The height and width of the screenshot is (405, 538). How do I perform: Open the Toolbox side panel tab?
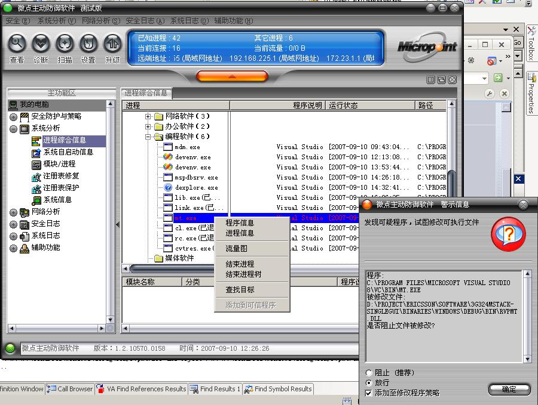531,44
